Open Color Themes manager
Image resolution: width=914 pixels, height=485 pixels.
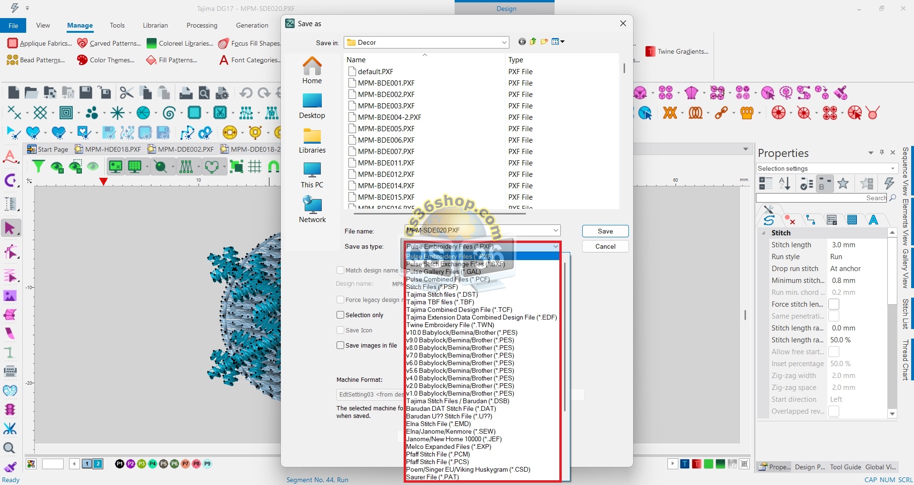(106, 60)
